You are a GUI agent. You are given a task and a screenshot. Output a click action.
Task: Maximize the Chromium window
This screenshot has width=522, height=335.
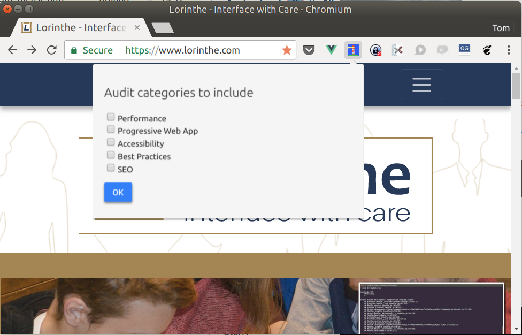coord(29,9)
